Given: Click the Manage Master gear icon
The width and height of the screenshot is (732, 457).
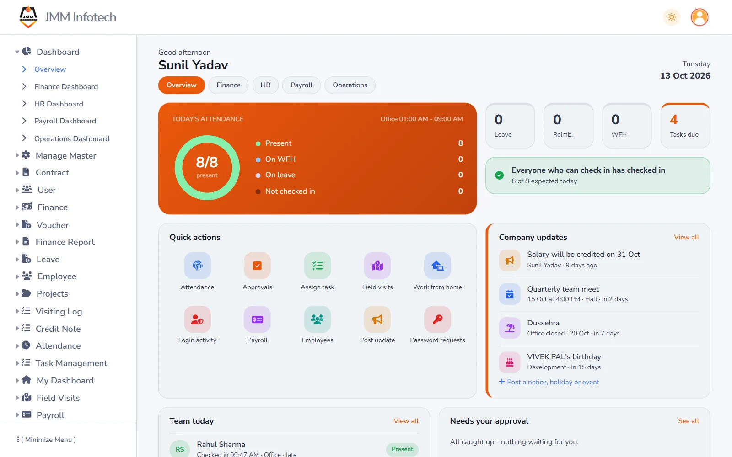Looking at the screenshot, I should tap(26, 155).
